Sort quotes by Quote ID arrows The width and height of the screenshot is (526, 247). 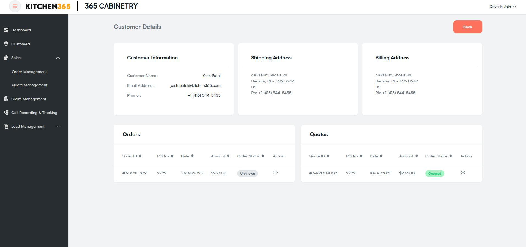[328, 156]
